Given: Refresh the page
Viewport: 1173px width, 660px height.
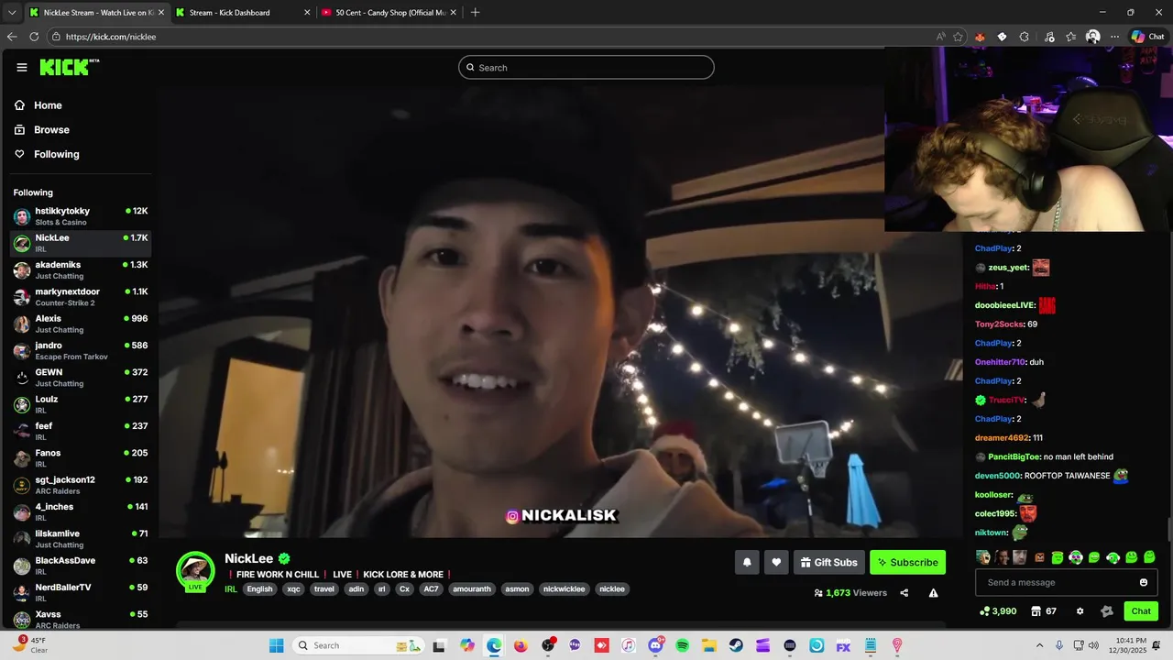Looking at the screenshot, I should click(34, 37).
